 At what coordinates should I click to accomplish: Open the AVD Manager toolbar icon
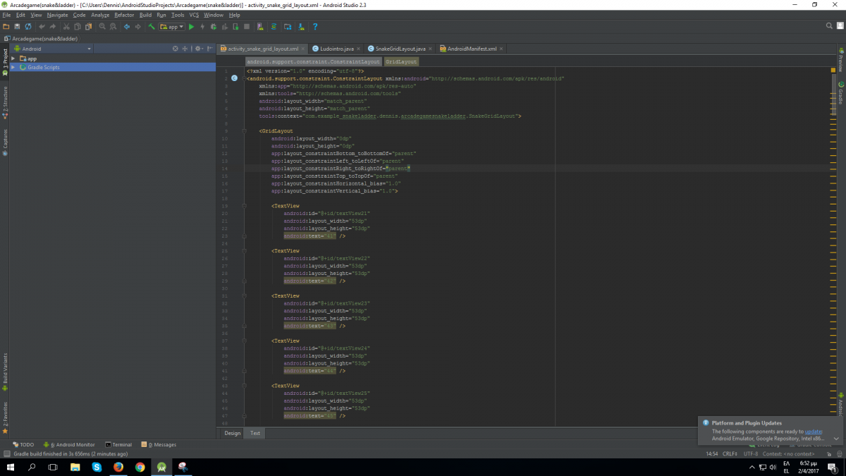pos(260,27)
